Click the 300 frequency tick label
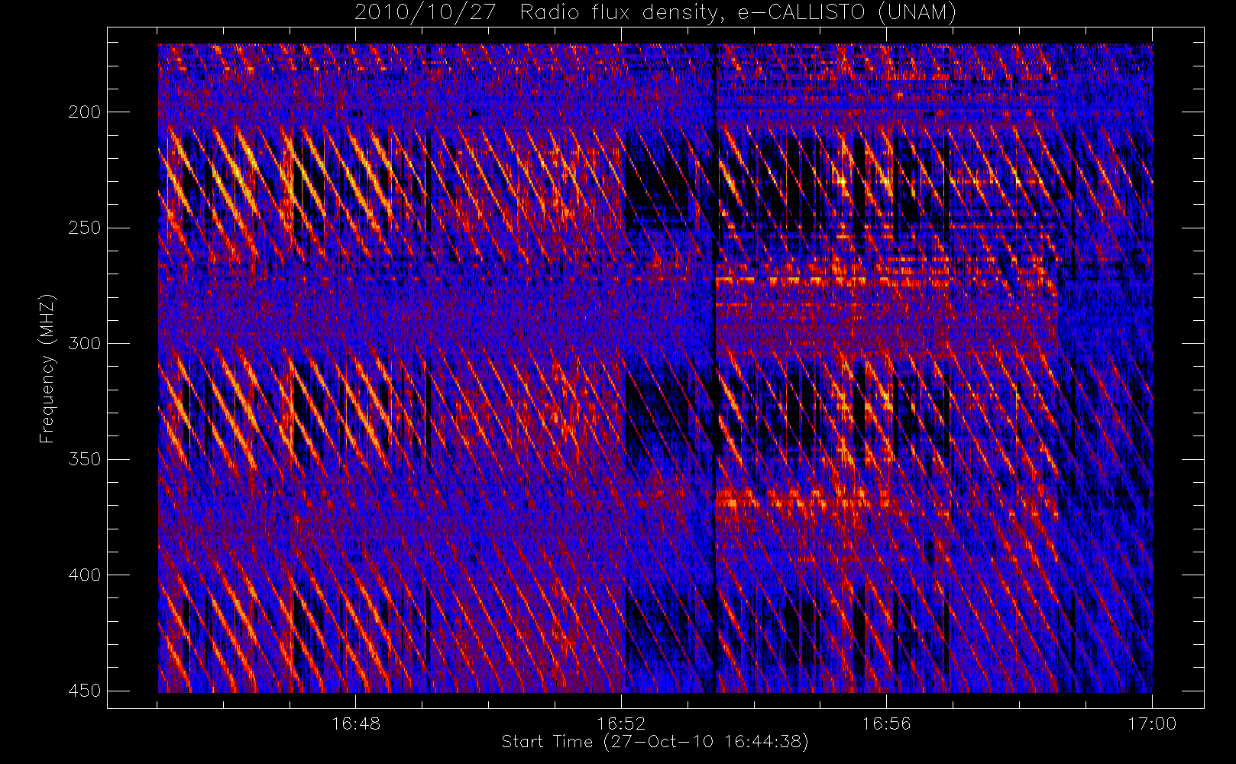The width and height of the screenshot is (1236, 764). [x=84, y=344]
